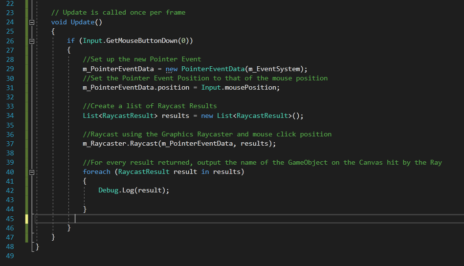Click 'Input' class name on line 26

coord(92,41)
